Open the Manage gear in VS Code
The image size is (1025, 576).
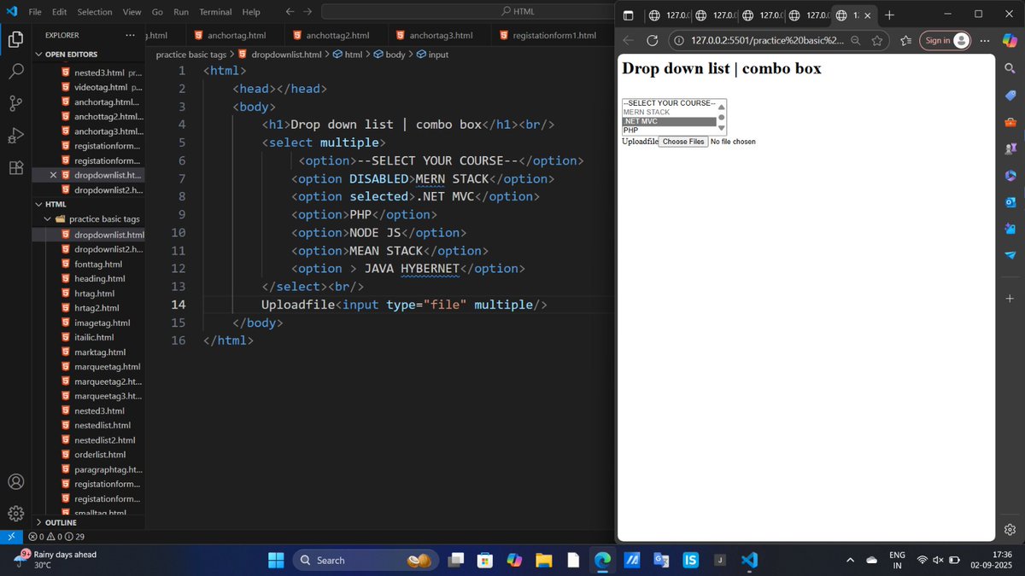click(15, 513)
